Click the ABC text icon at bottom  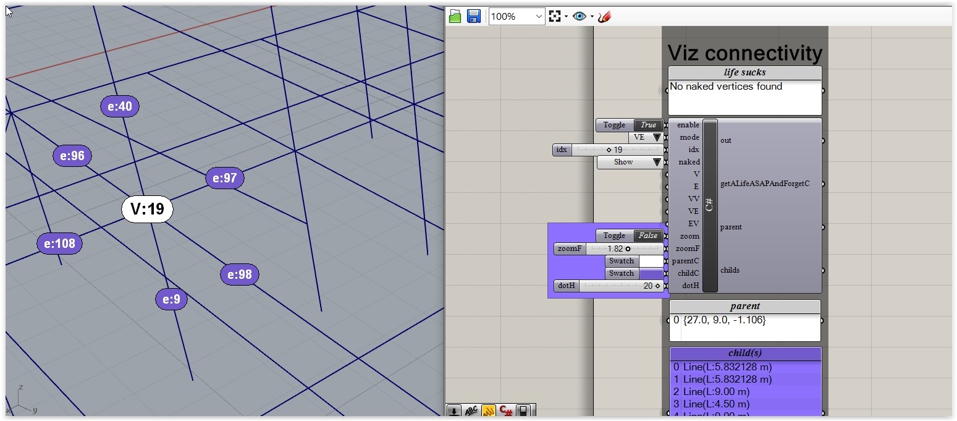tap(471, 411)
